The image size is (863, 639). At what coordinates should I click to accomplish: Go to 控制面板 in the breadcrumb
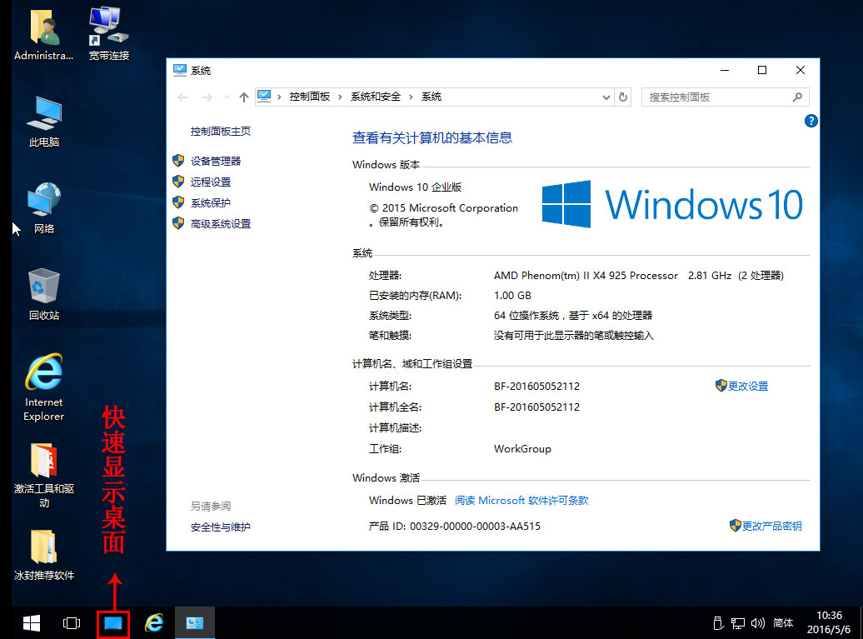click(309, 97)
